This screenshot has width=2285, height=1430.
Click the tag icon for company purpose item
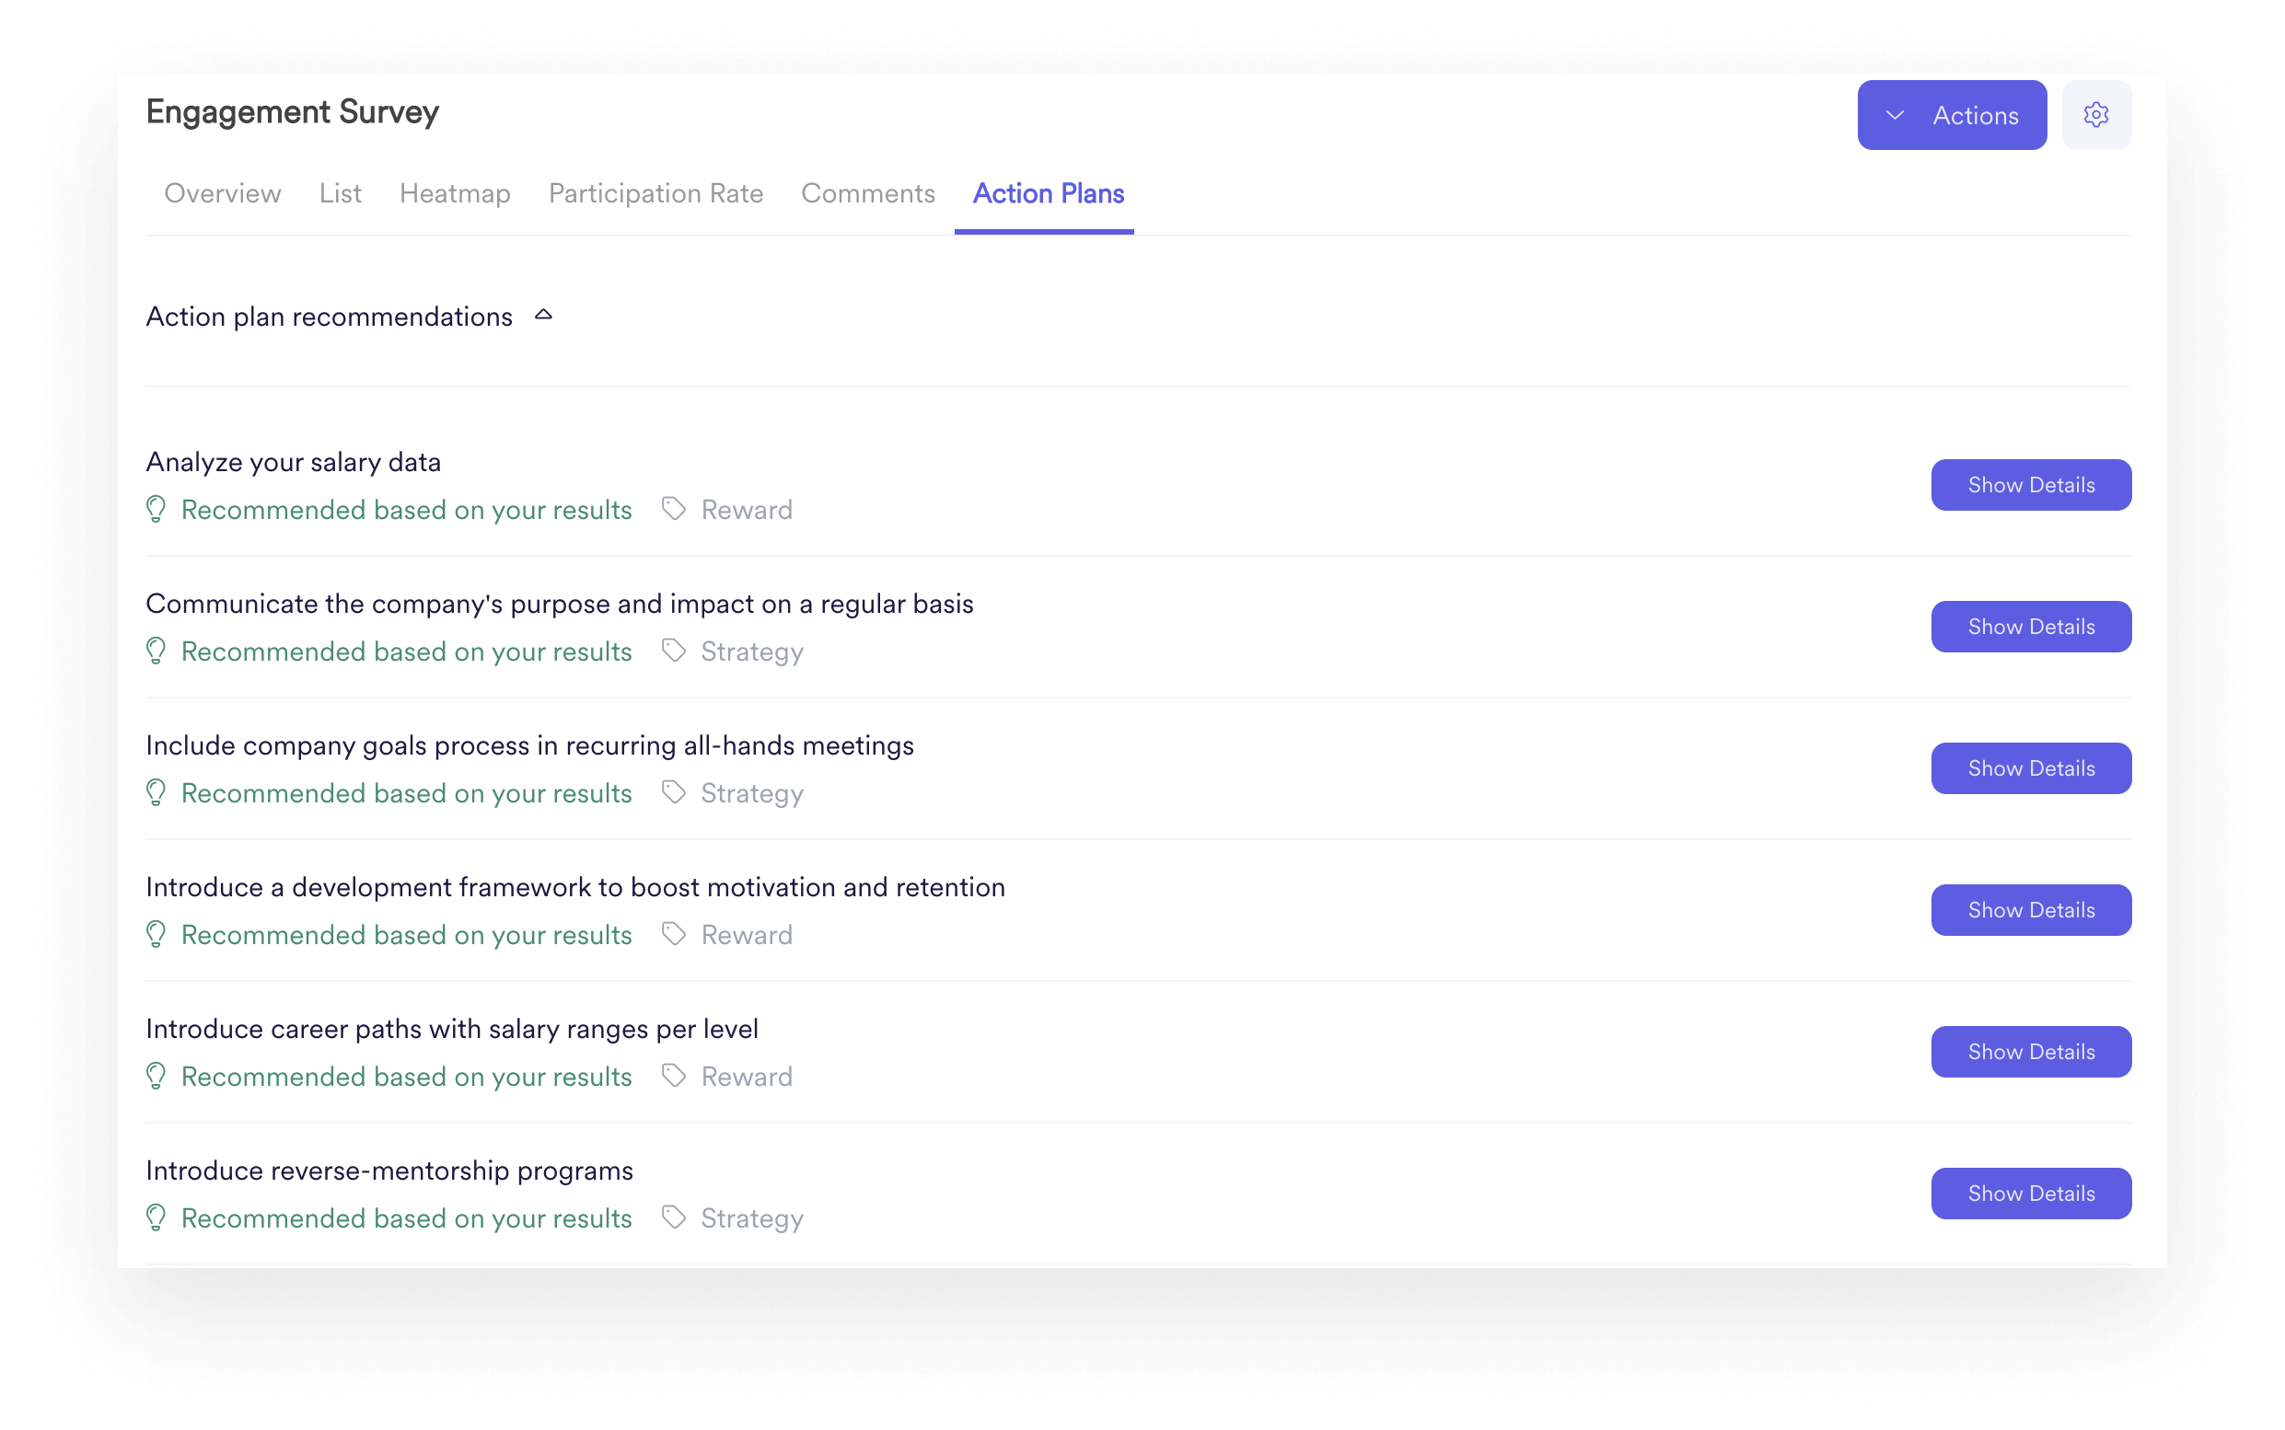click(672, 651)
